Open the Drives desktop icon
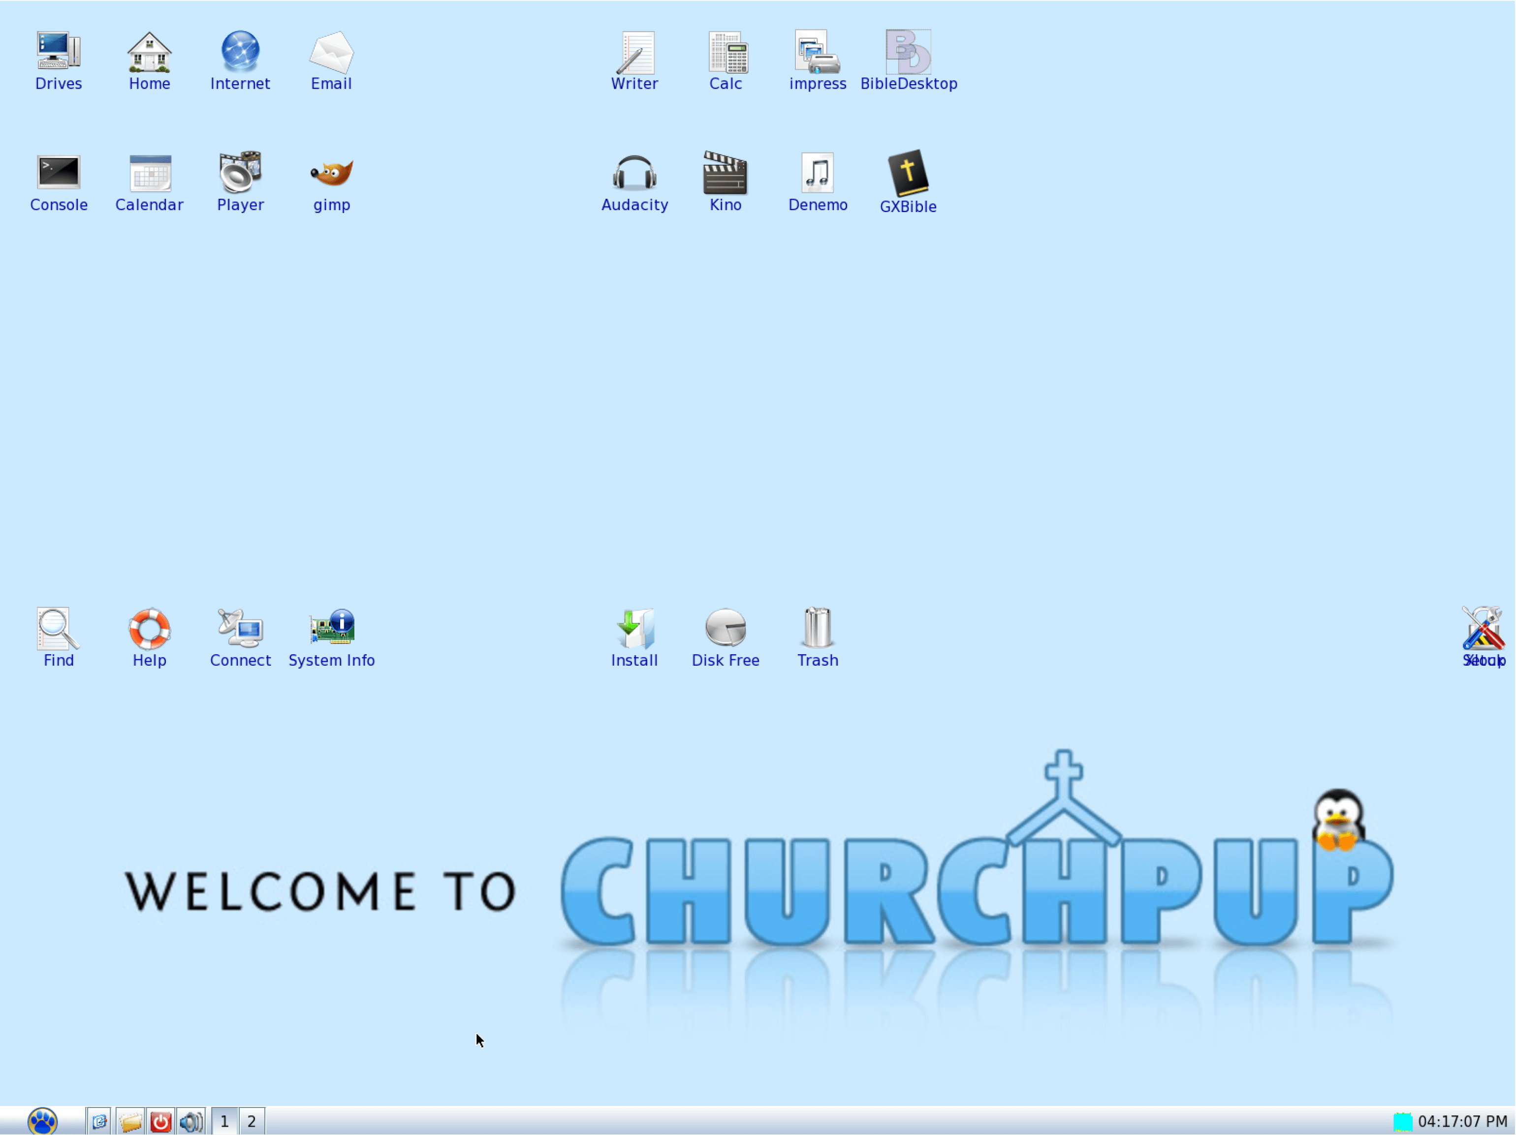The height and width of the screenshot is (1135, 1516). click(x=58, y=51)
